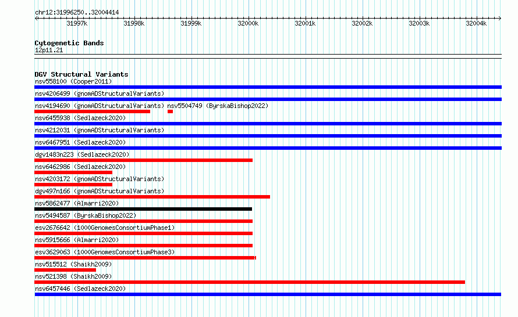Open nsv4206499 (gnomADStructuralVariants) label

point(100,93)
